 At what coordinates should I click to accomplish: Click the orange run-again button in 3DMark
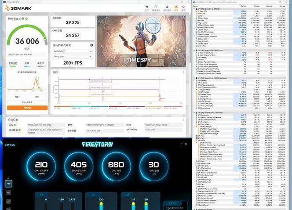[x=27, y=108]
